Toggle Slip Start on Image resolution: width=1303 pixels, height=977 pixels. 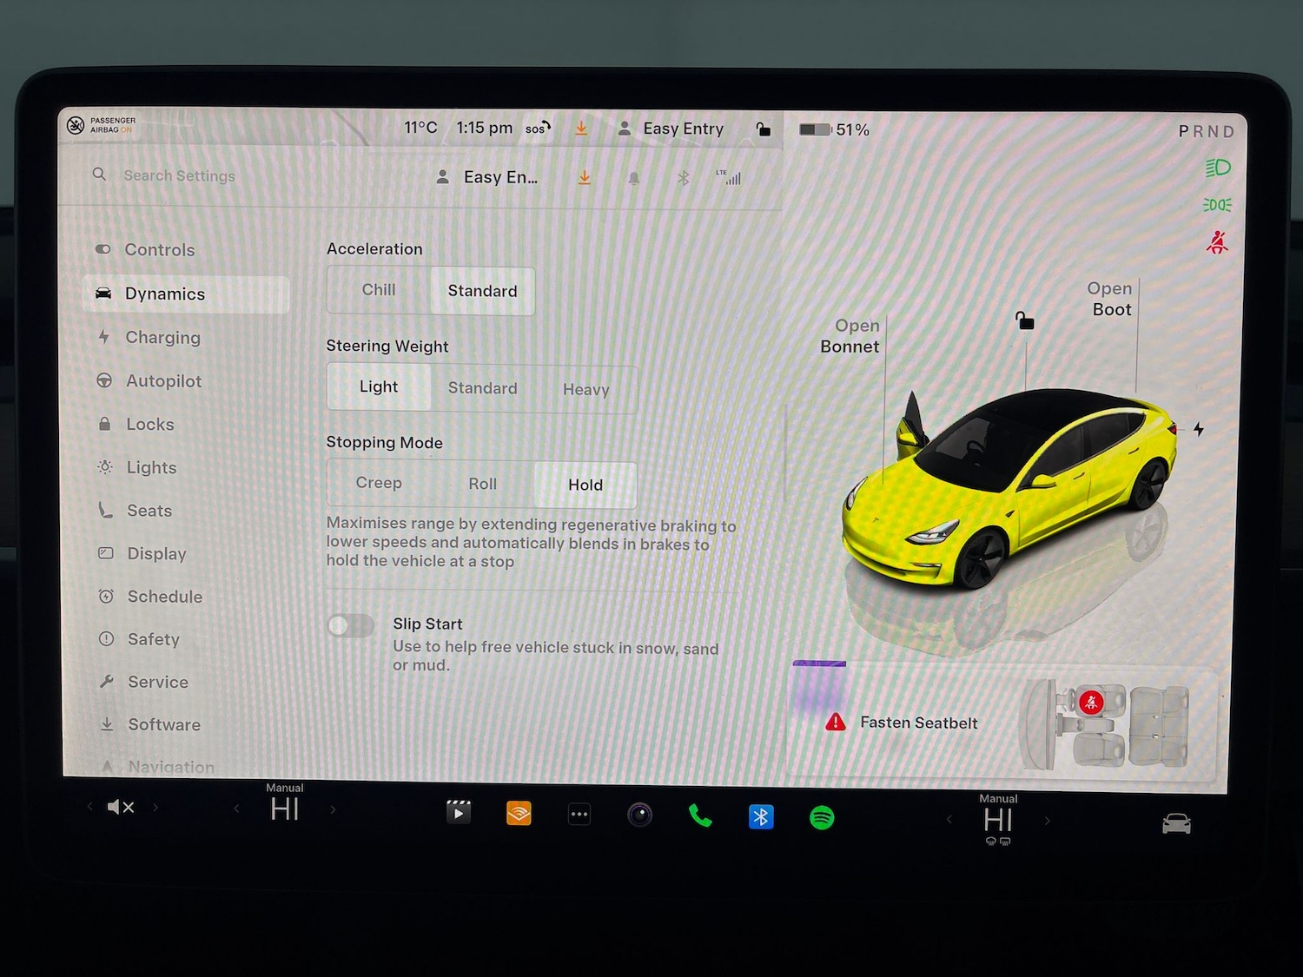coord(350,625)
